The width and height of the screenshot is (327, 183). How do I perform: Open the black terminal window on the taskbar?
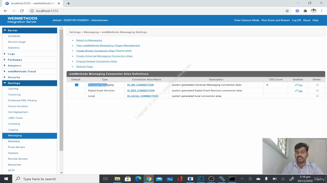232,179
